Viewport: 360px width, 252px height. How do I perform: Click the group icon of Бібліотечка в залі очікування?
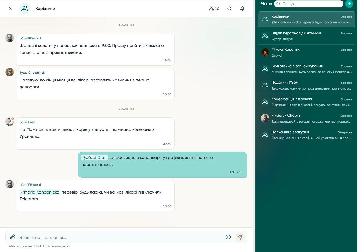(265, 69)
